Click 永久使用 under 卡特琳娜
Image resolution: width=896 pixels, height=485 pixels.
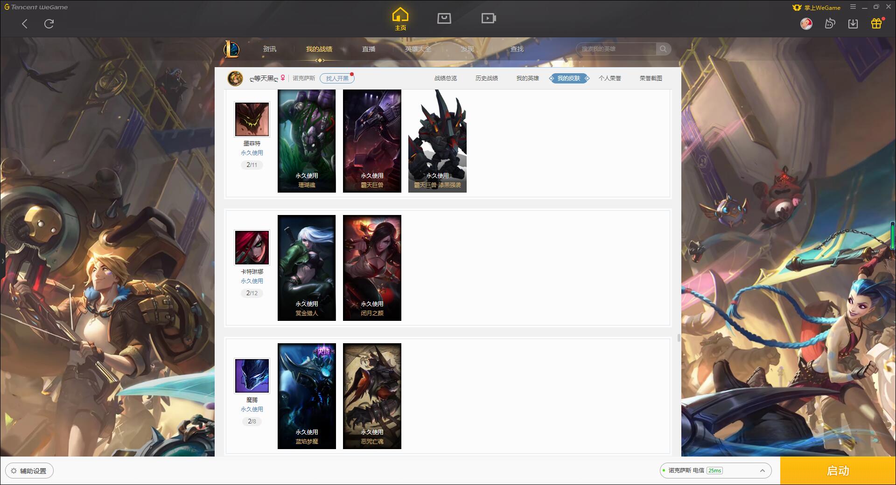[x=252, y=281]
